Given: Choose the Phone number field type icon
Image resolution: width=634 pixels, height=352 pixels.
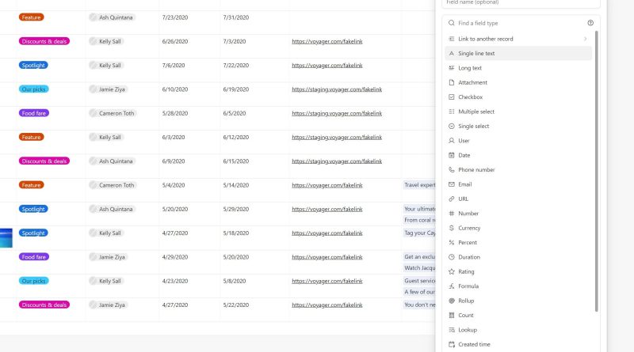Looking at the screenshot, I should tap(452, 169).
